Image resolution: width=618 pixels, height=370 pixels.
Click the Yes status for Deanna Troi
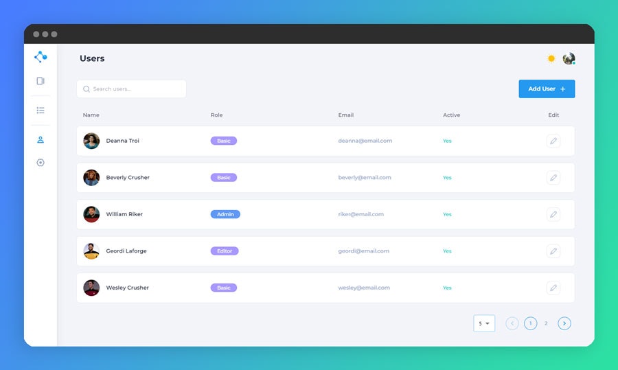447,141
